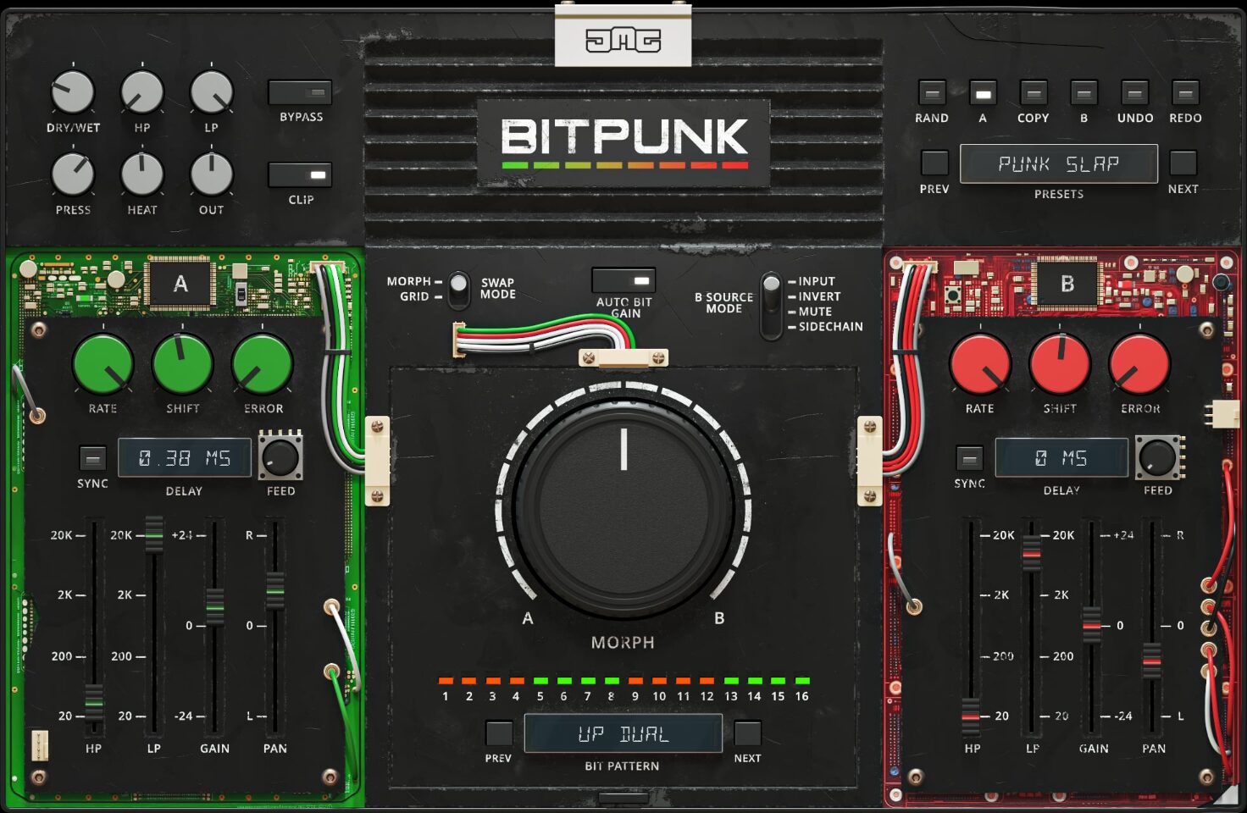Select the SIDECHAIN source mode label
The image size is (1247, 813).
(x=830, y=327)
